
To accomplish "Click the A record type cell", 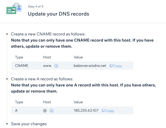I will pyautogui.click(x=16, y=110).
